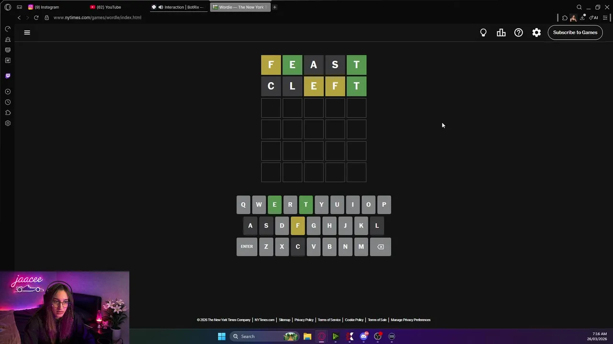Open the Privacy Policy footer link

coord(304,320)
